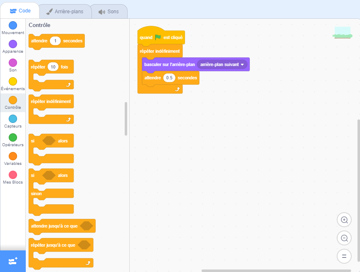Choose the Son category circle
The height and width of the screenshot is (272, 360).
13,63
